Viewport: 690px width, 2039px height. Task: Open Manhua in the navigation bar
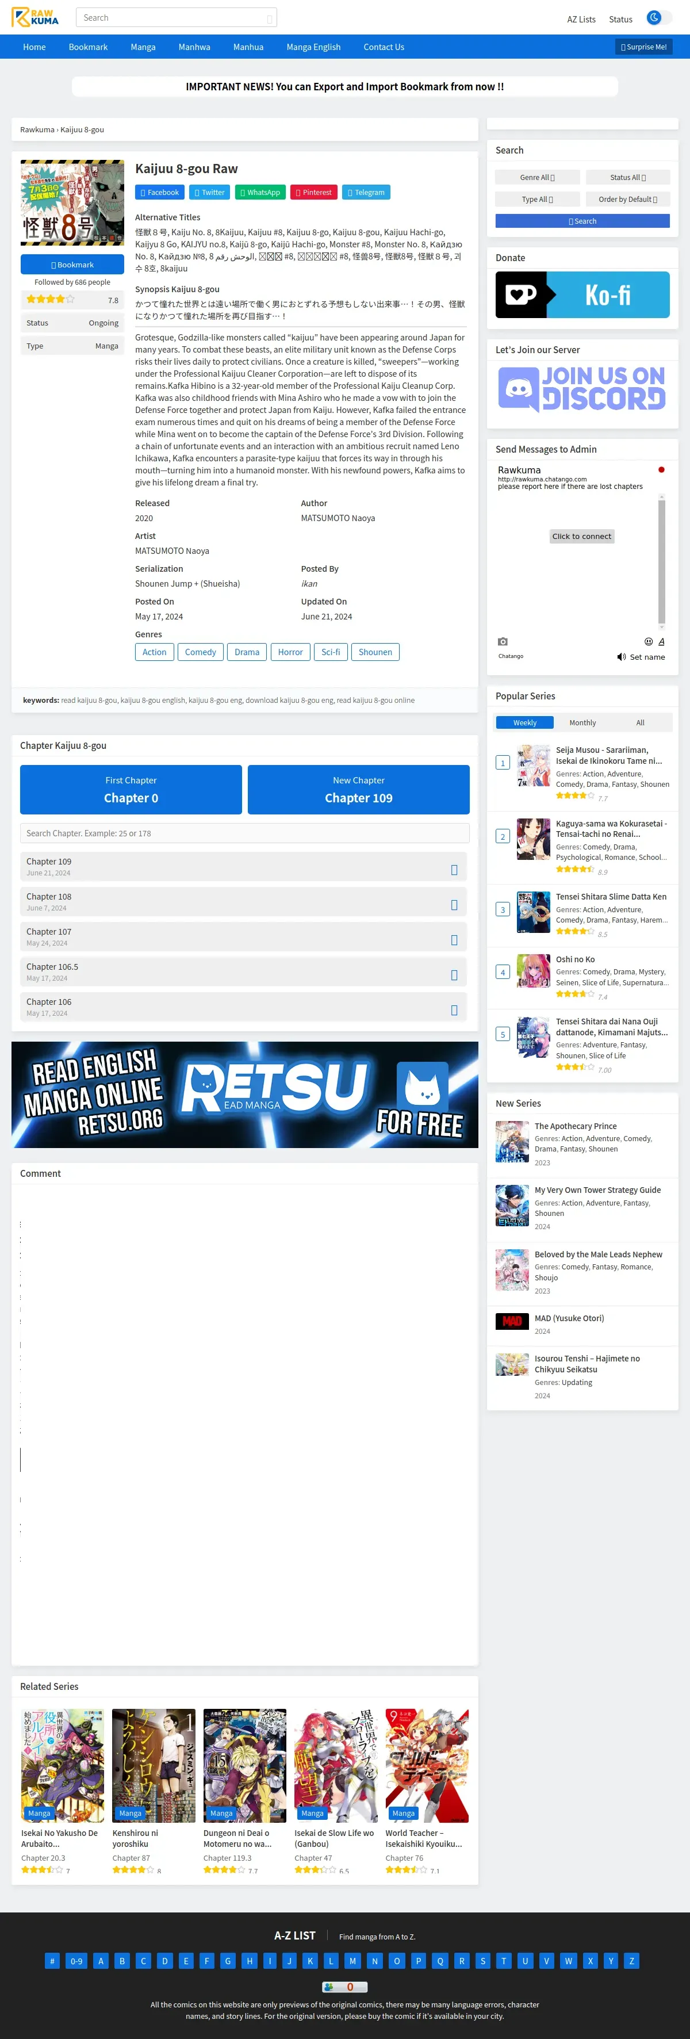tap(248, 47)
